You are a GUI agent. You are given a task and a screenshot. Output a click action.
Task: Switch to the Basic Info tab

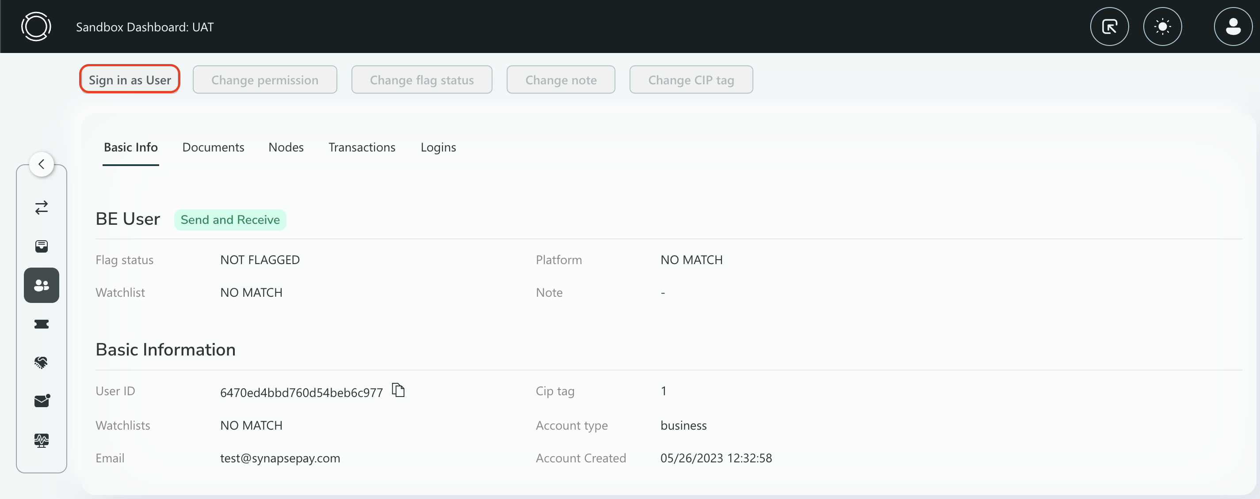click(130, 147)
